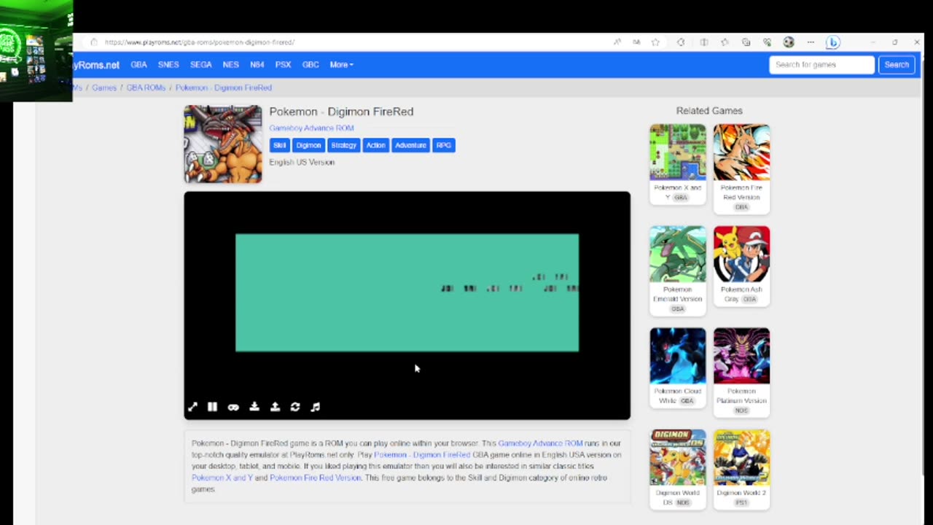Open Pokemon Platinum Version related game
The height and width of the screenshot is (525, 933).
[x=741, y=372]
